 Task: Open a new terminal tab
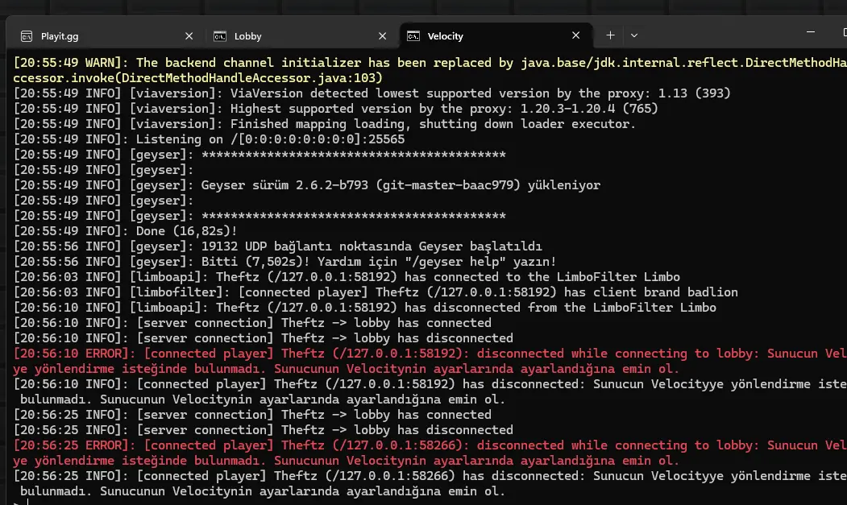click(x=610, y=35)
